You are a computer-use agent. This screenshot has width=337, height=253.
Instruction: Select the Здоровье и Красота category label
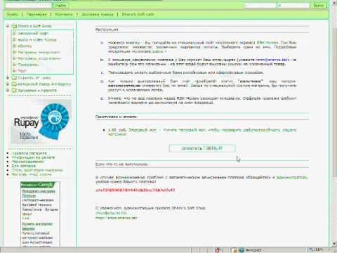(x=37, y=91)
